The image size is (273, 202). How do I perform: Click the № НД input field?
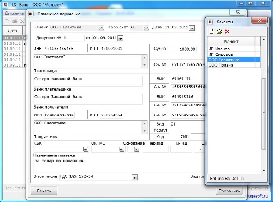181,150
